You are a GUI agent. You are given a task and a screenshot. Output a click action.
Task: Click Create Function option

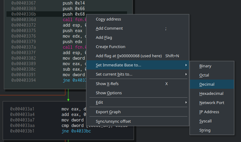[111, 47]
